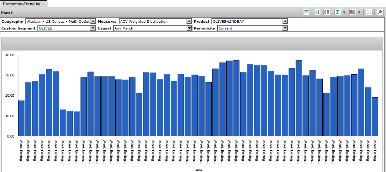The image size is (386, 172).
Task: Open the Periodicity dropdown set to Current
Action: click(x=285, y=28)
